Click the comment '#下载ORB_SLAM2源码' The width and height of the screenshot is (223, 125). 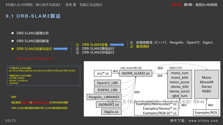[x=20, y=68]
